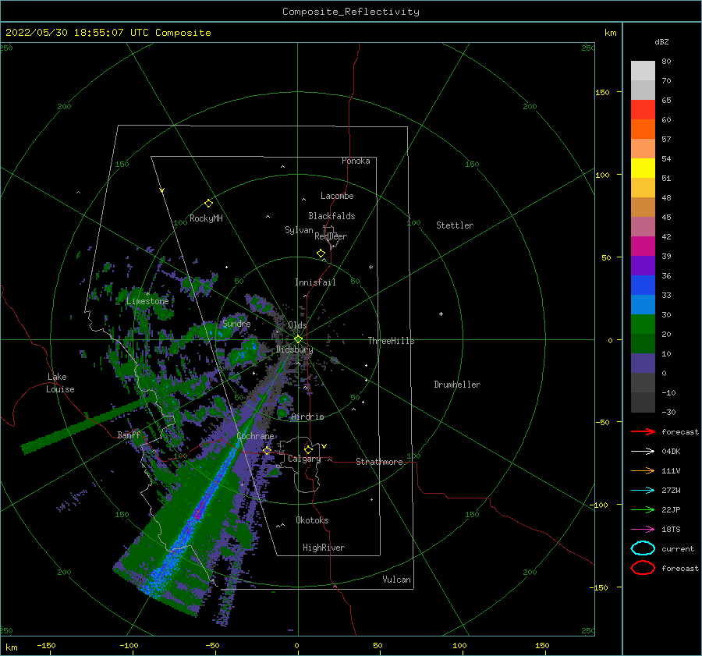This screenshot has height=656, width=702.
Task: Click the cyan 27ZW arrow icon
Action: [643, 491]
